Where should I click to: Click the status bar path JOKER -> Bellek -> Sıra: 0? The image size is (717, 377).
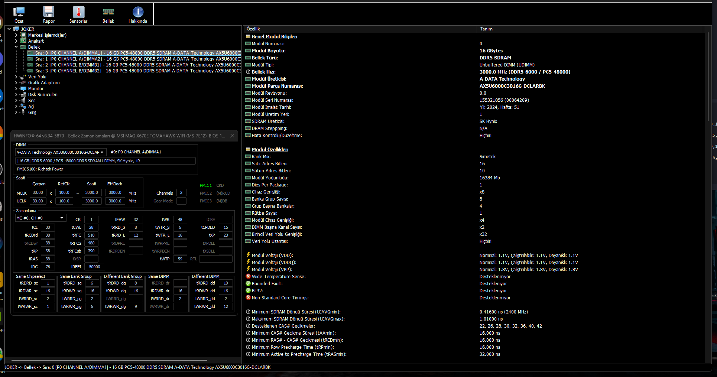coord(137,367)
